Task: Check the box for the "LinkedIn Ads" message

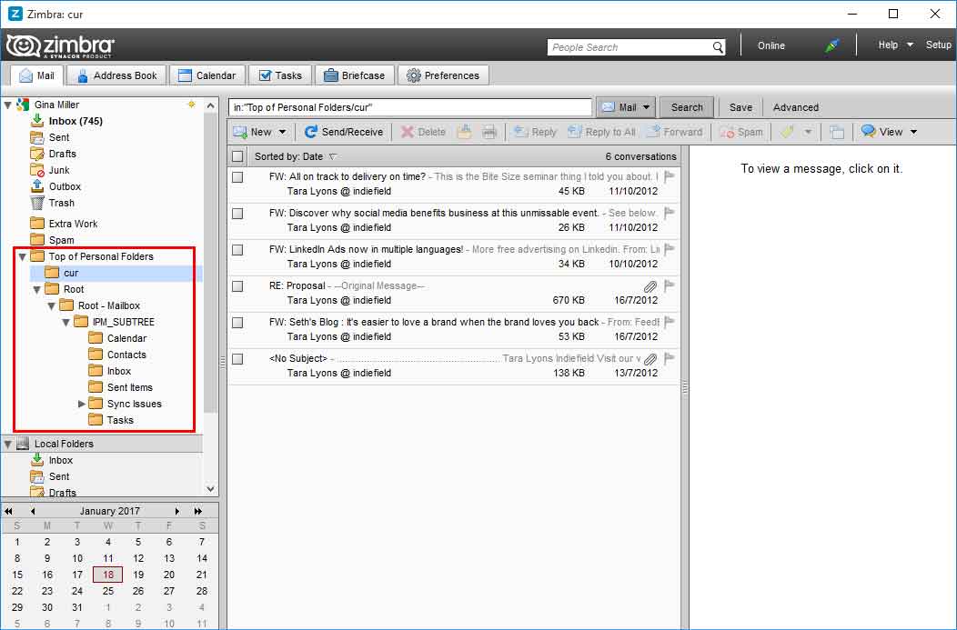Action: 237,250
